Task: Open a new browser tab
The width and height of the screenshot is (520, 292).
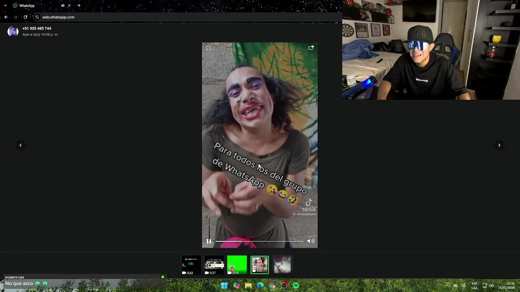Action: tap(79, 6)
